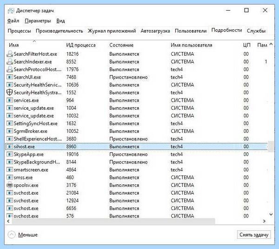Open the Вид menu

[60, 21]
